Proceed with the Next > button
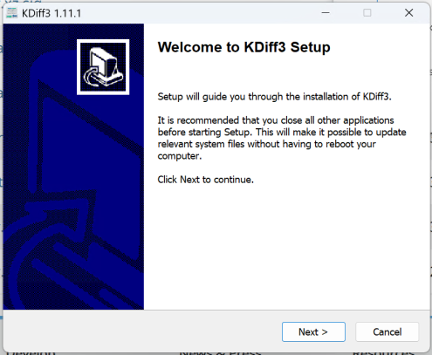Viewport: 432px width, 355px height. tap(313, 331)
